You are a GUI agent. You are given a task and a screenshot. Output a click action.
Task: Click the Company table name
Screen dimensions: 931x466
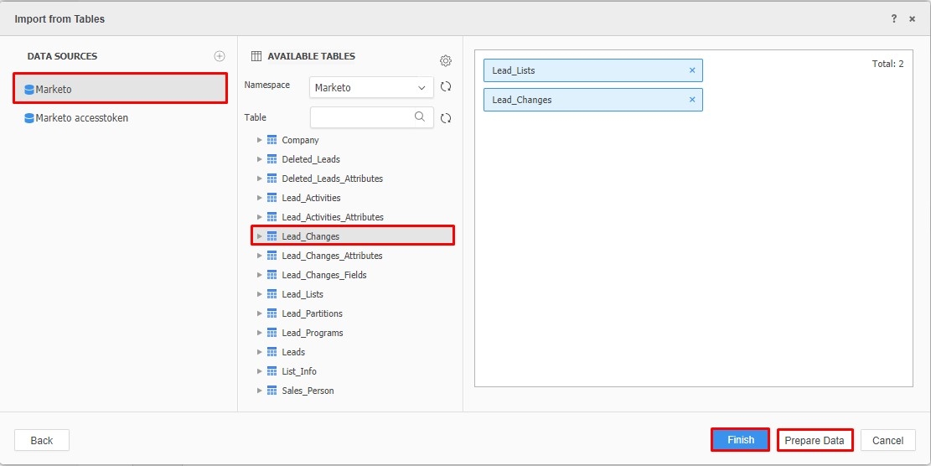301,140
